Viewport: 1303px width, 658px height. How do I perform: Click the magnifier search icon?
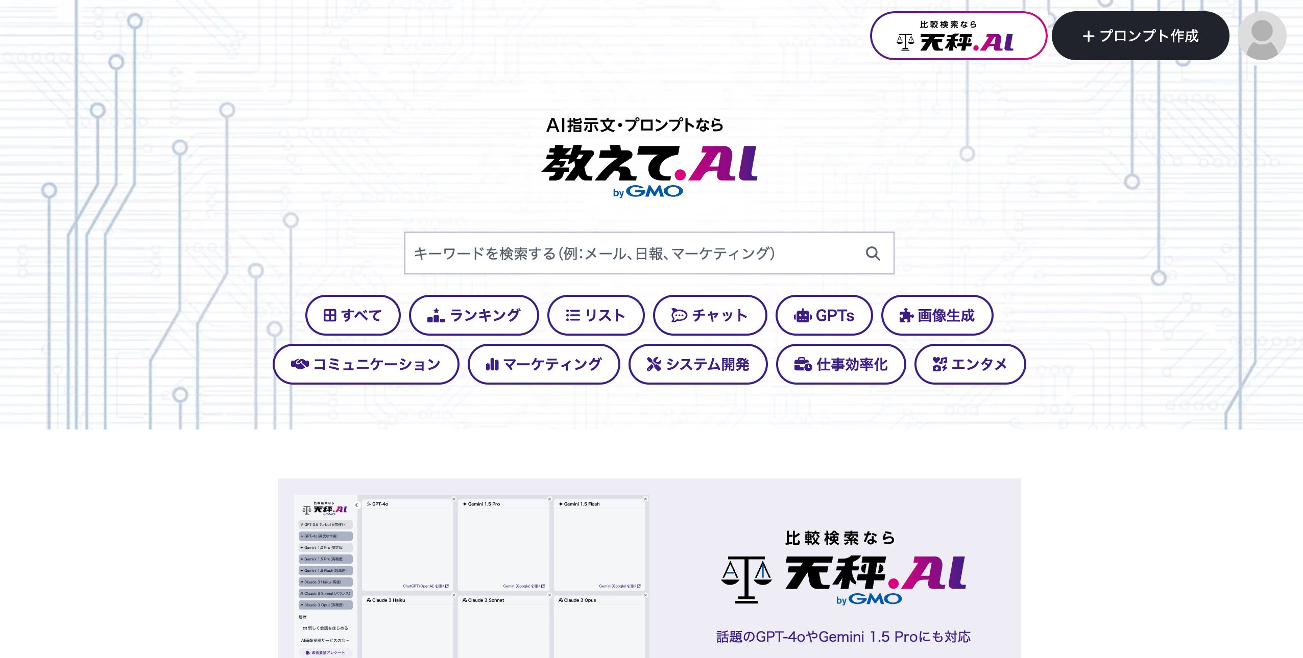click(x=873, y=254)
